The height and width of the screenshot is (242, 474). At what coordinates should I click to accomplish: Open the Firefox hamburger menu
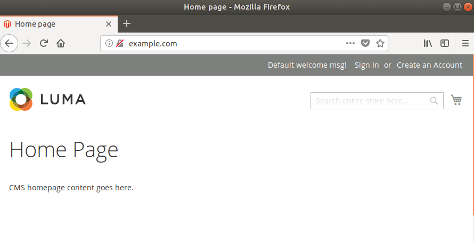[x=465, y=43]
